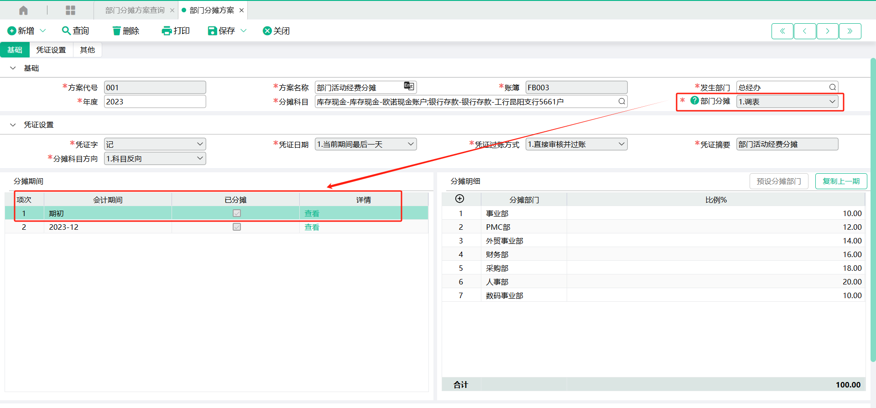The width and height of the screenshot is (876, 408).
Task: Click the 年度 field showing 2023
Action: [x=155, y=102]
